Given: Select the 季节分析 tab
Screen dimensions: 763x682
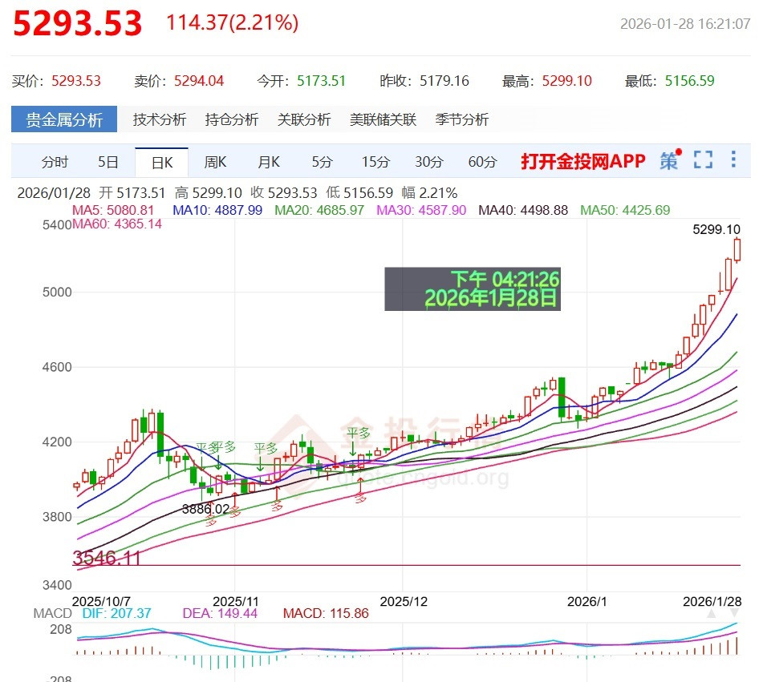Looking at the screenshot, I should [462, 119].
